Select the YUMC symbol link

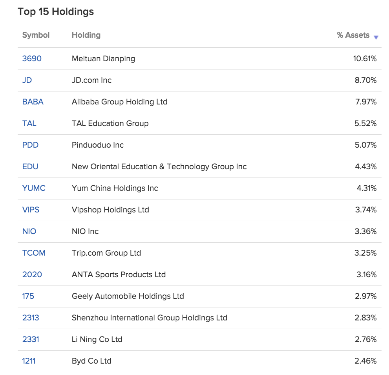[34, 188]
